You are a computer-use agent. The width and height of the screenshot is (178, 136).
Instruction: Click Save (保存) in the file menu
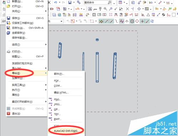(x=27, y=18)
